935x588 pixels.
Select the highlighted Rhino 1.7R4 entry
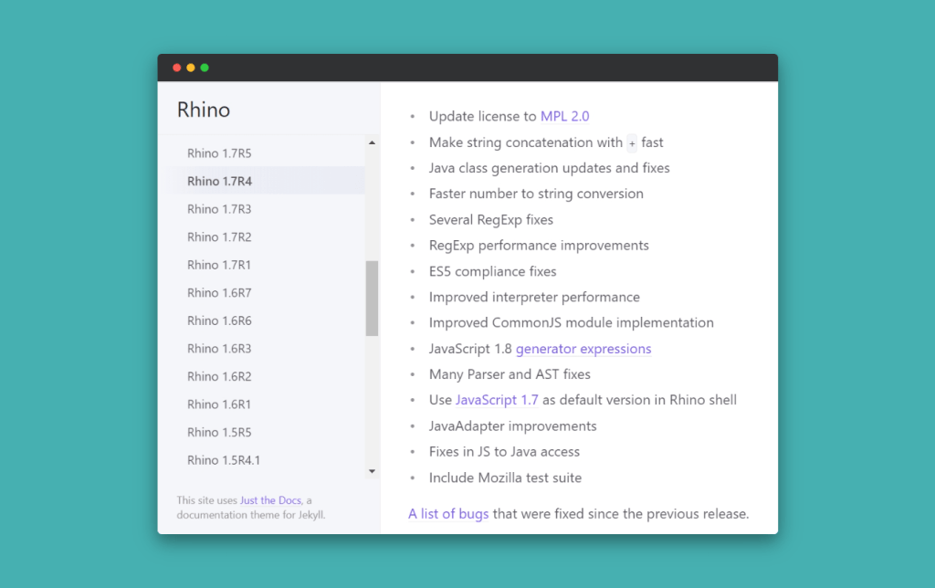[219, 181]
